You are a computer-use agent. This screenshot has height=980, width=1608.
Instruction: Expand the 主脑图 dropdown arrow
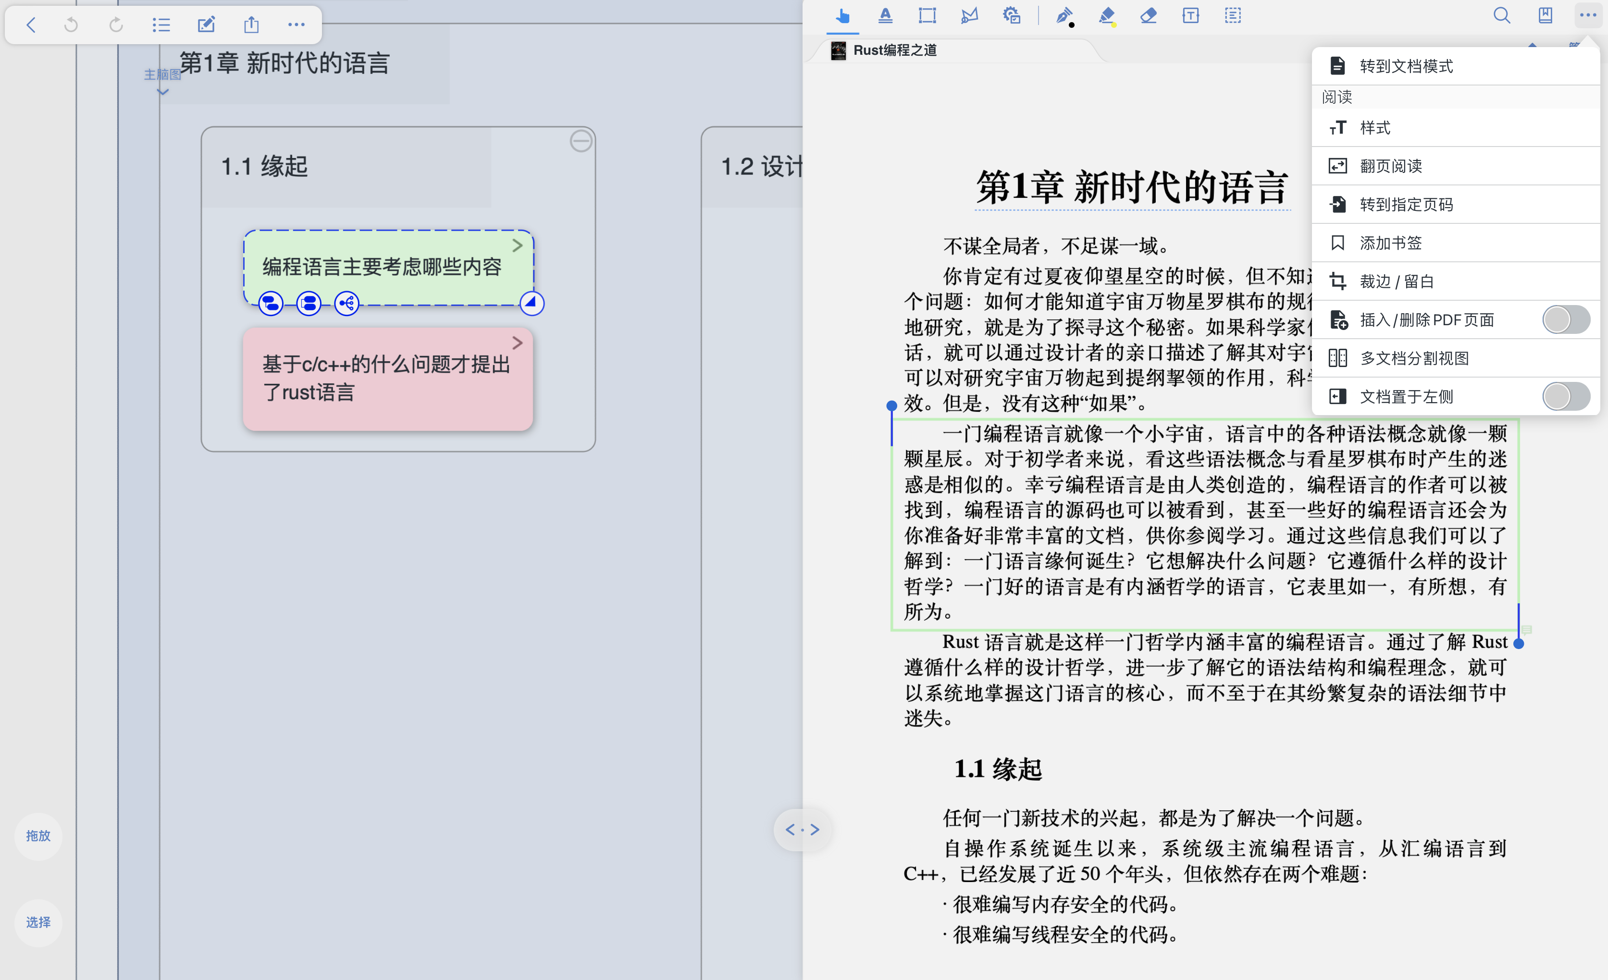(x=163, y=92)
